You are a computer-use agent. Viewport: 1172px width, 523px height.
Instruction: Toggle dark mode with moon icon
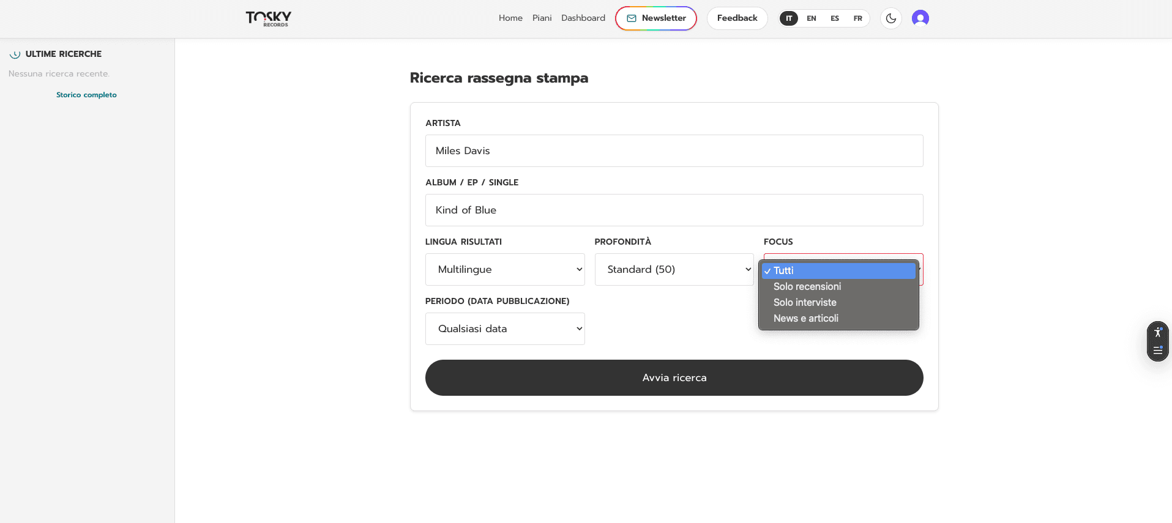[890, 18]
